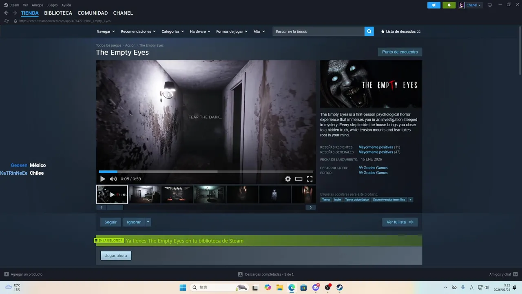Image resolution: width=522 pixels, height=294 pixels.
Task: Open developer 99 Grados Games link
Action: tap(373, 168)
